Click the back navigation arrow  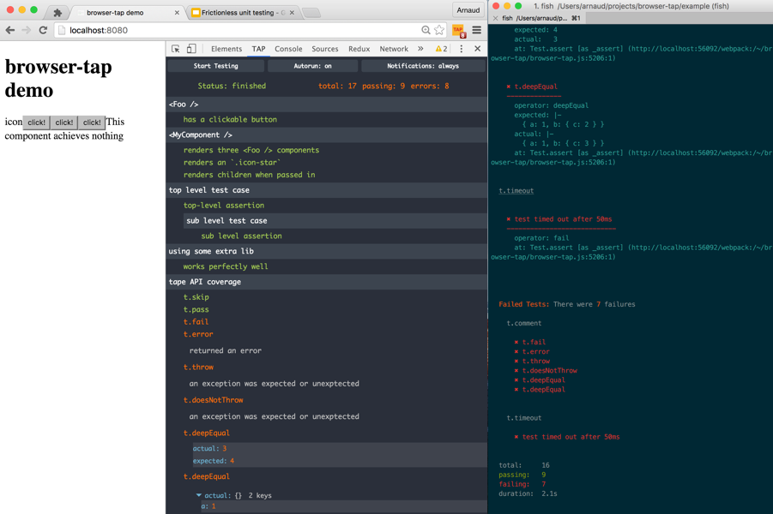point(10,29)
